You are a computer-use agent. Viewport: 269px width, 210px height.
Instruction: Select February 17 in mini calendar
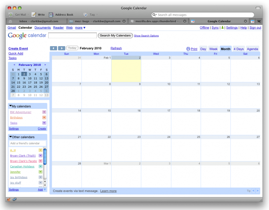[30, 82]
